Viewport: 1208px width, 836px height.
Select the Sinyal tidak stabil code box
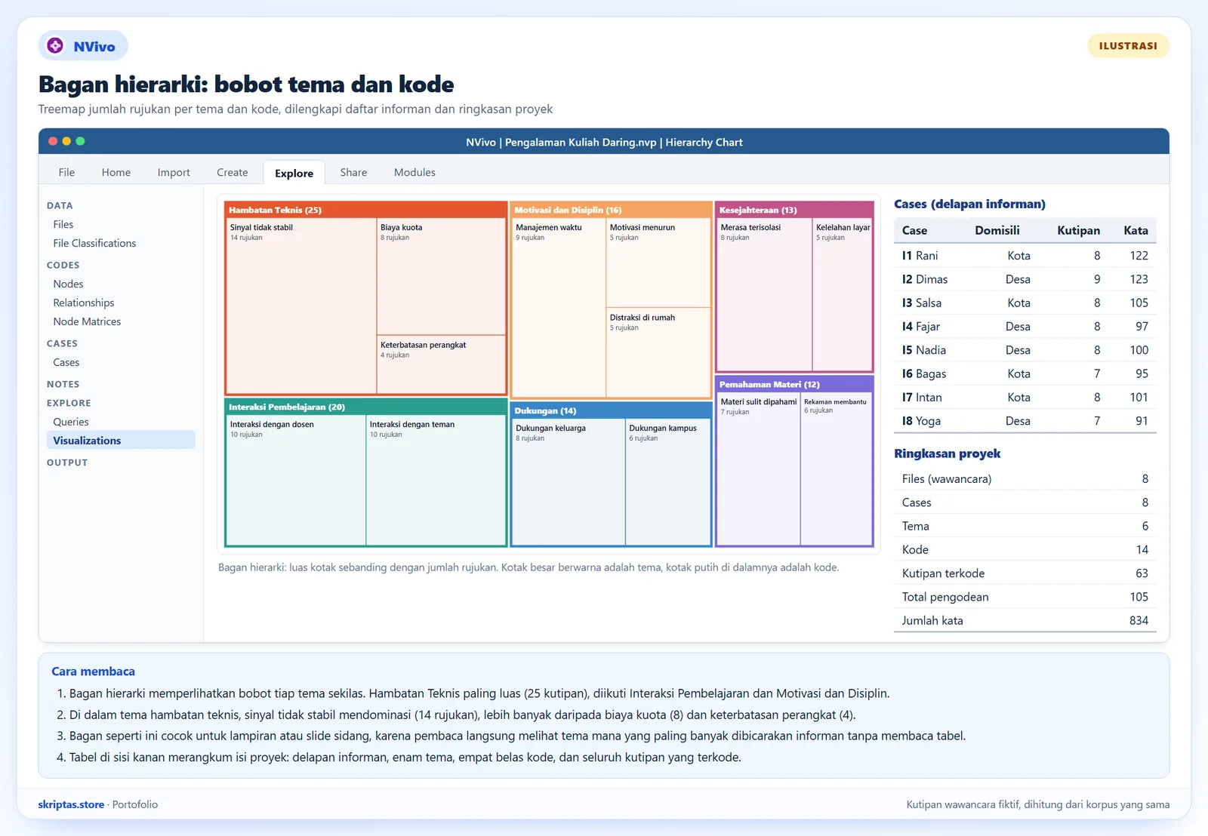pos(301,306)
